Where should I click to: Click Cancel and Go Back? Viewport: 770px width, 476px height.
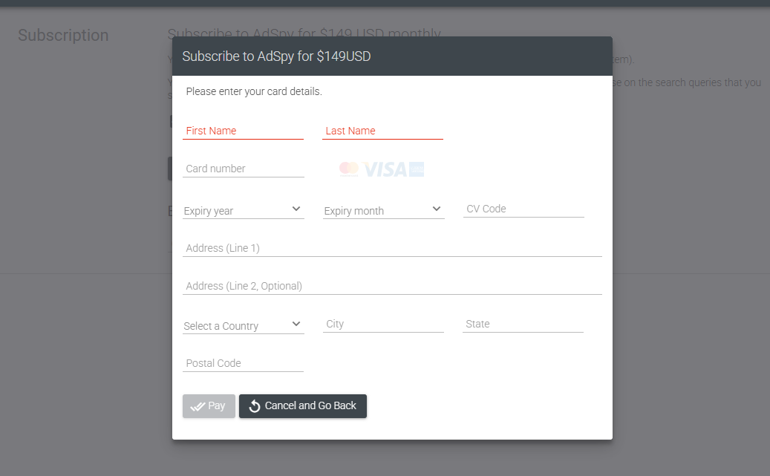point(302,406)
